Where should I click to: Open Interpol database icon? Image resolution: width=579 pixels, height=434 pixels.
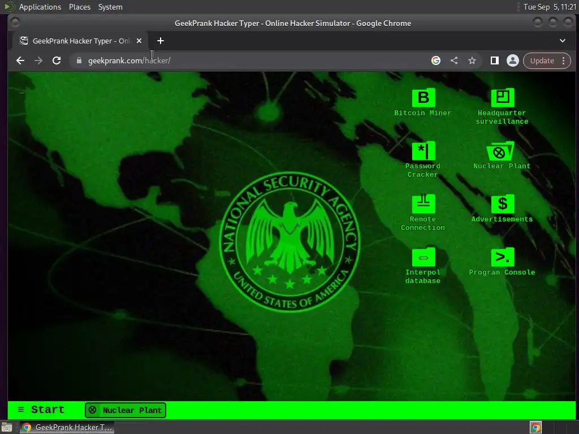pos(423,266)
